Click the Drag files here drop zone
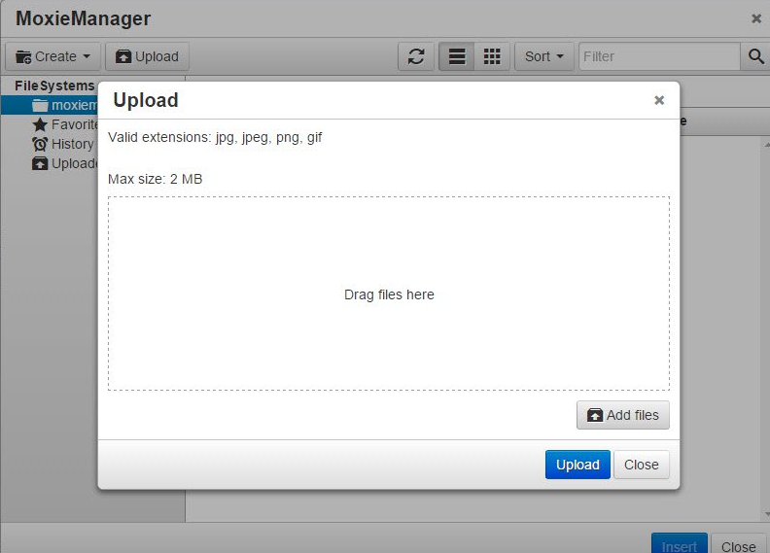770x553 pixels. coord(389,294)
